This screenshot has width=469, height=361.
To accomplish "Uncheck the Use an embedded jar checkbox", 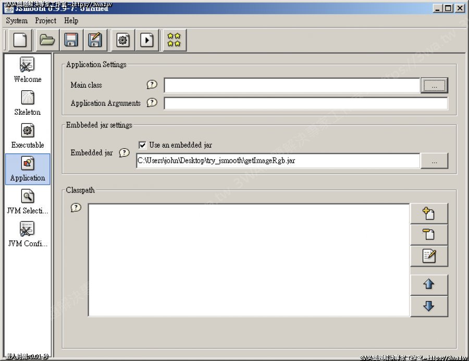I will click(142, 146).
